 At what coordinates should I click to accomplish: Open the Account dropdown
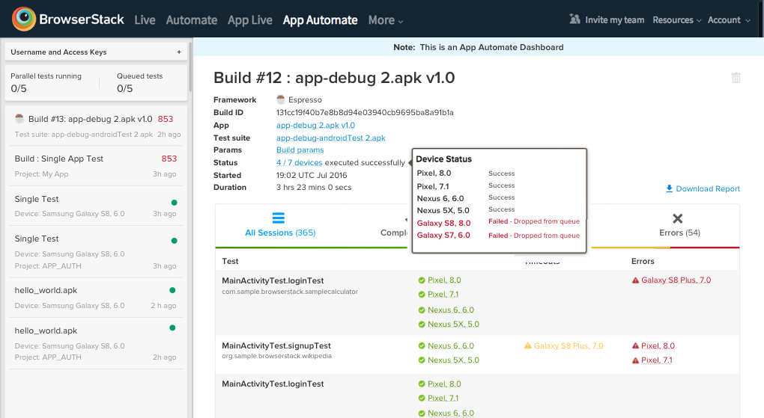tap(729, 20)
